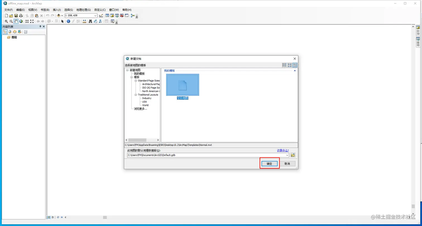Open the 书签(B) menu
The height and width of the screenshot is (226, 422).
(x=45, y=10)
